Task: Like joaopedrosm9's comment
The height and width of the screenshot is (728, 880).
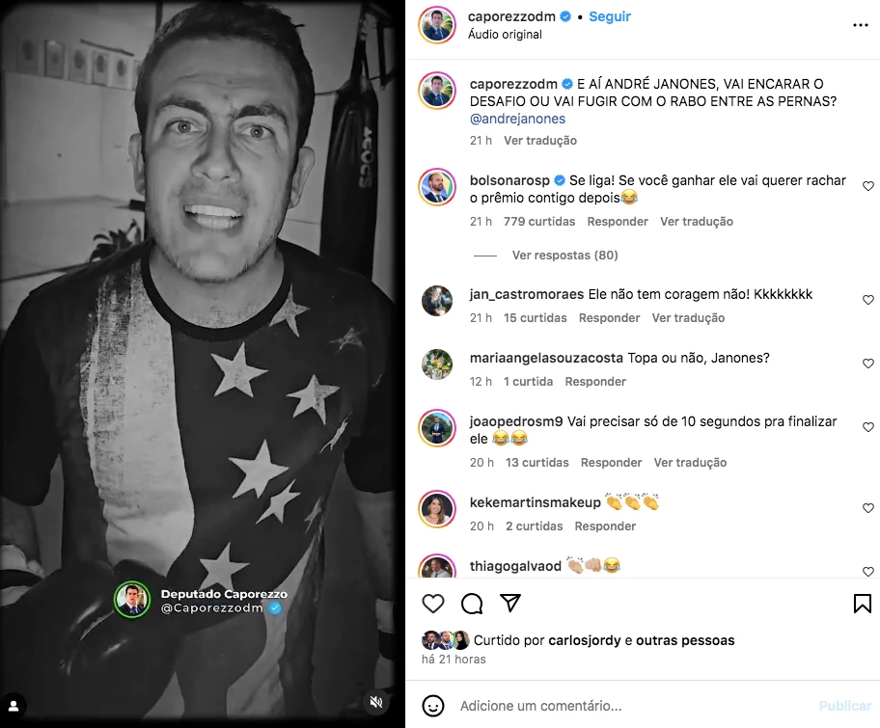Action: pyautogui.click(x=867, y=427)
